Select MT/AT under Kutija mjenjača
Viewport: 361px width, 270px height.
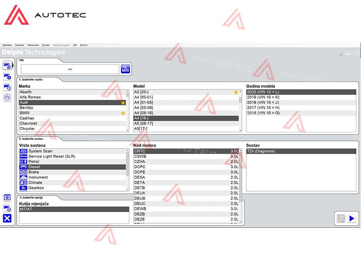point(74,209)
